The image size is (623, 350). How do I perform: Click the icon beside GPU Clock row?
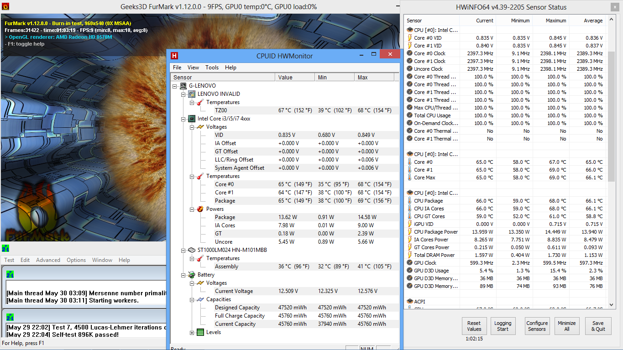point(409,263)
